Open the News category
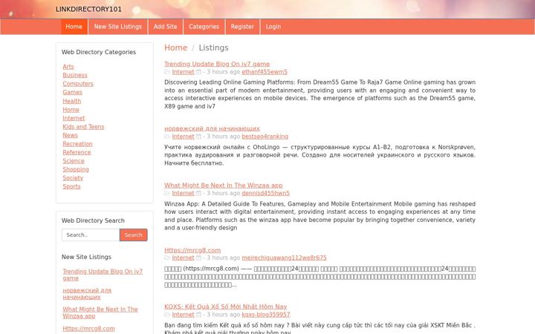This screenshot has width=535, height=334. [71, 135]
